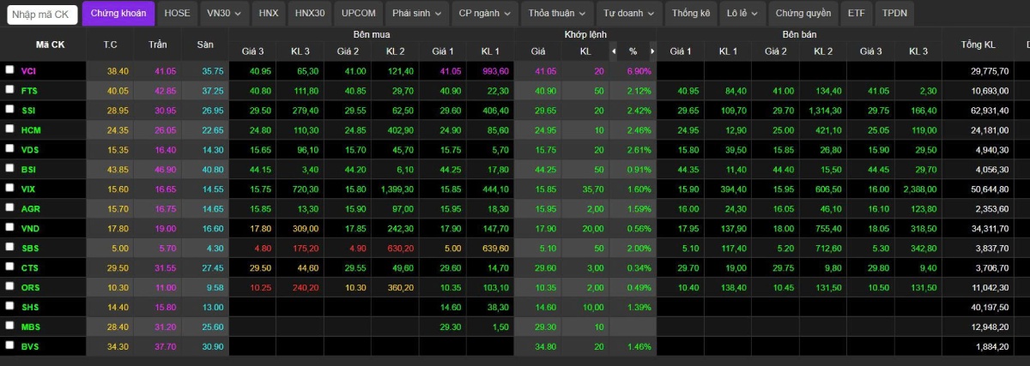Screen dimensions: 1030x366
Task: Sort by the Tổng KL column header
Action: click(x=978, y=44)
